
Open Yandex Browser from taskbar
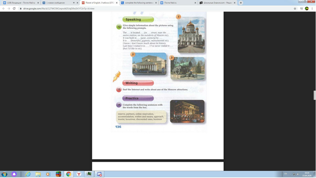point(79,174)
